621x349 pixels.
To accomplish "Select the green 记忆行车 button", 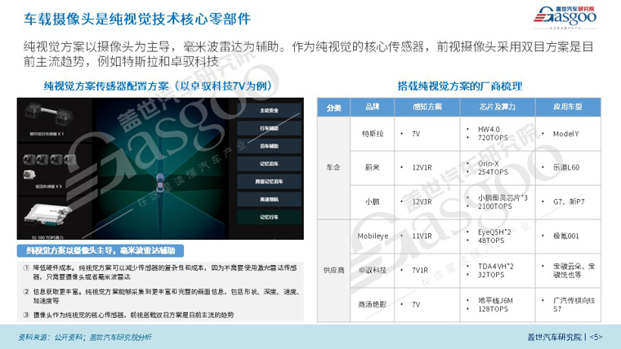I will click(269, 217).
